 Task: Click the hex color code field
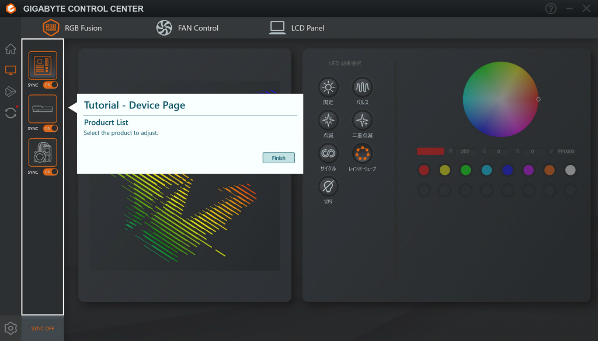coord(566,151)
